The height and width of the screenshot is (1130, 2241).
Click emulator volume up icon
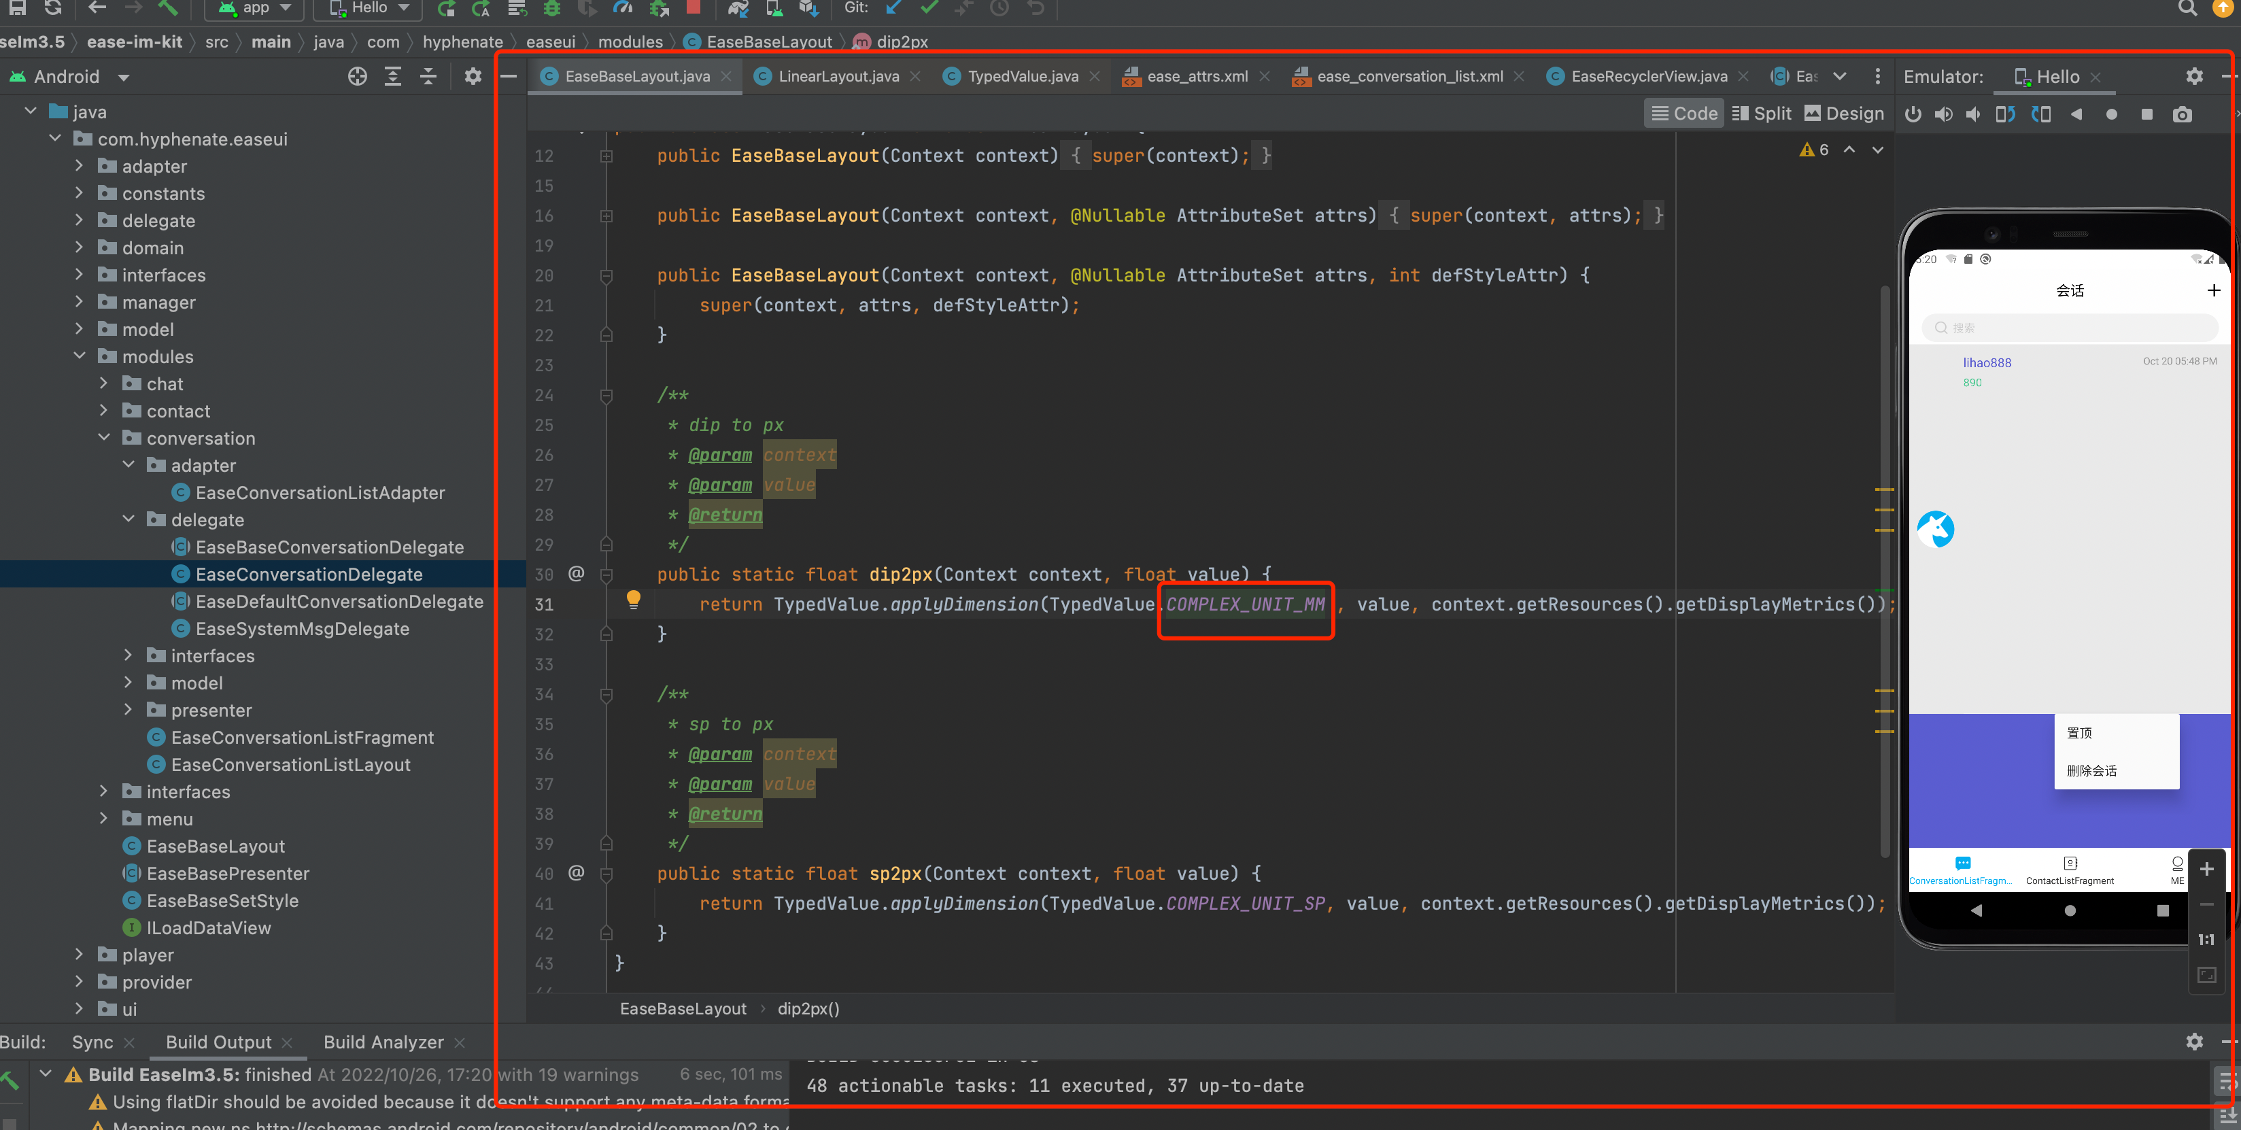(1943, 114)
